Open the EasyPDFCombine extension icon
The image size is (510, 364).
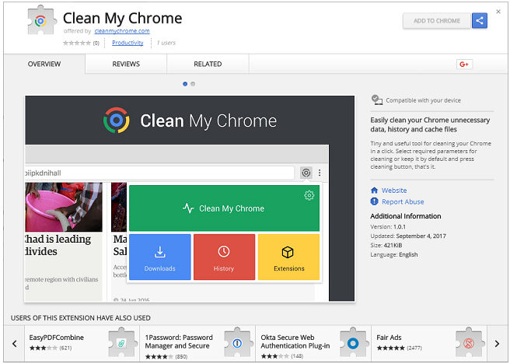pos(121,343)
